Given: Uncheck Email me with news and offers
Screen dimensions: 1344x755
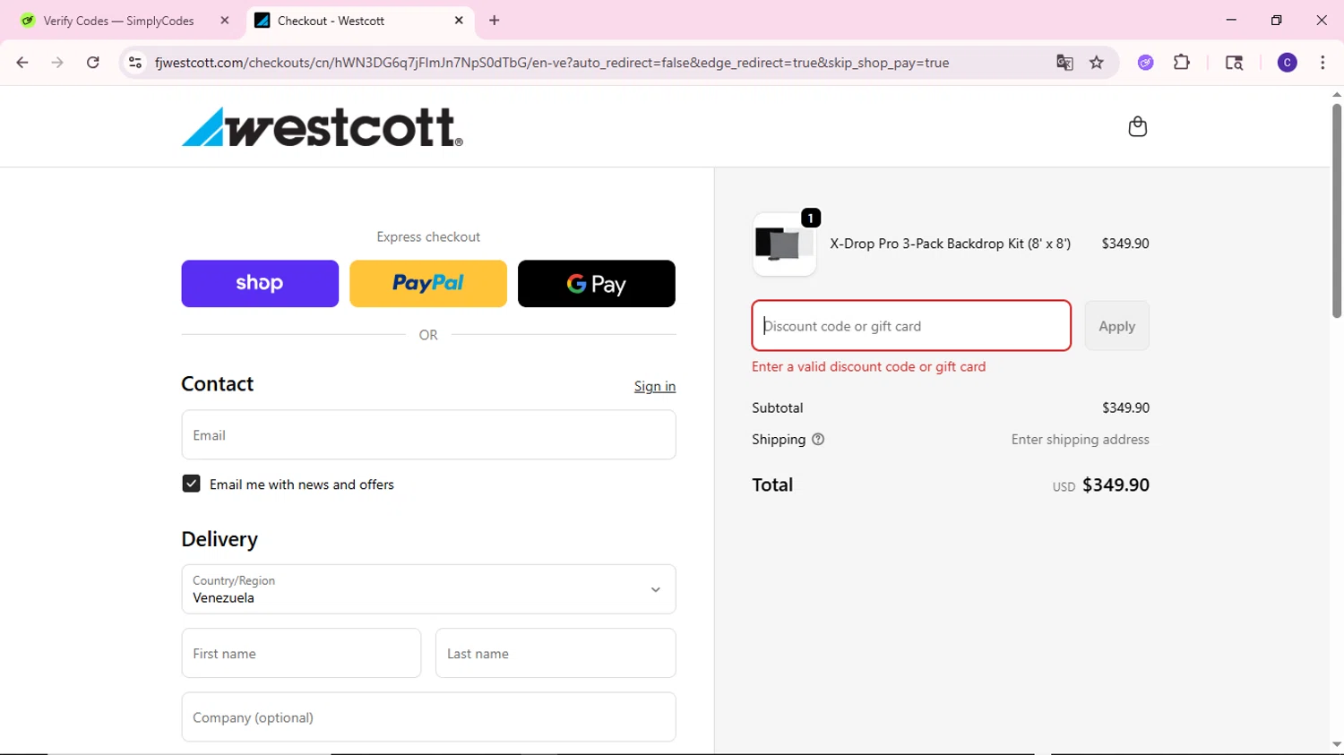Looking at the screenshot, I should pos(191,484).
